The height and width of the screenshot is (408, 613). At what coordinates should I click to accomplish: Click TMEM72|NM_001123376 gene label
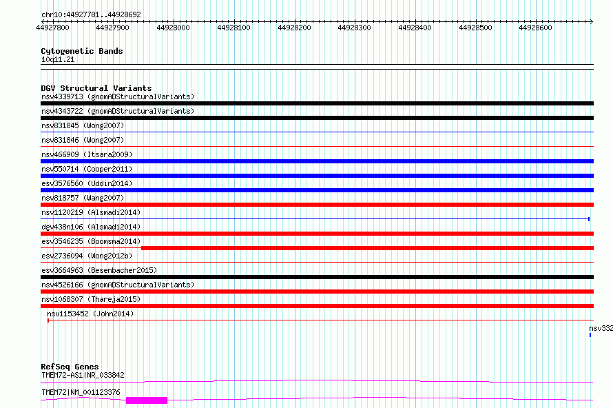click(81, 392)
